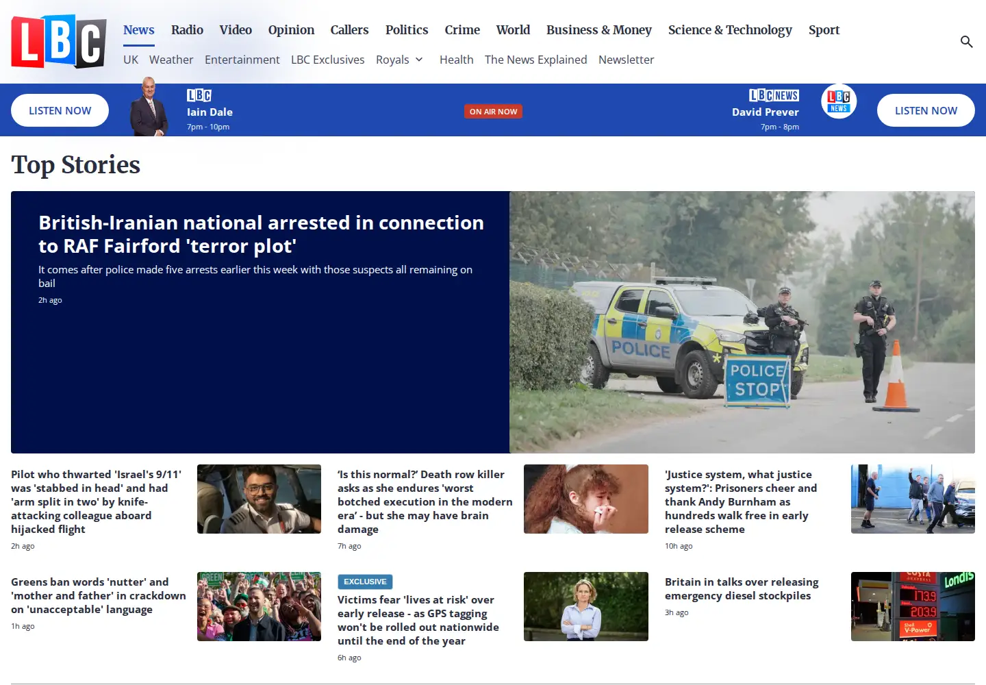Open the death row killer story headline
The height and width of the screenshot is (685, 986).
coord(425,501)
